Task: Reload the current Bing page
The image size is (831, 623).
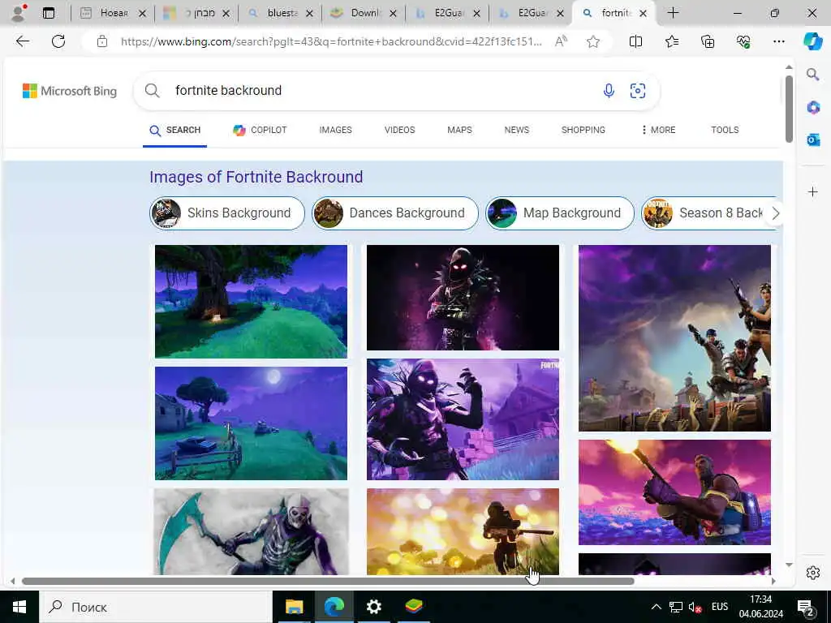Action: [58, 41]
